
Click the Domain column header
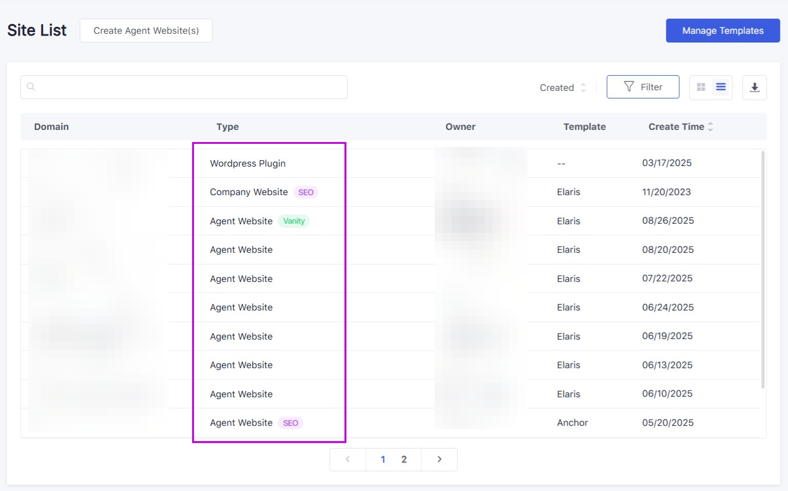point(51,127)
